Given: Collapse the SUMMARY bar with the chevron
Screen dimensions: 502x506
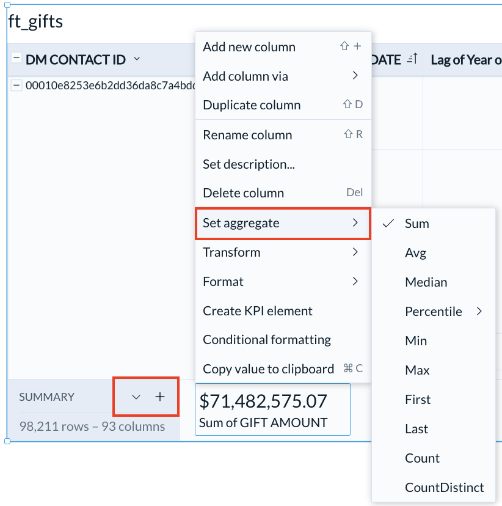Looking at the screenshot, I should pos(136,397).
